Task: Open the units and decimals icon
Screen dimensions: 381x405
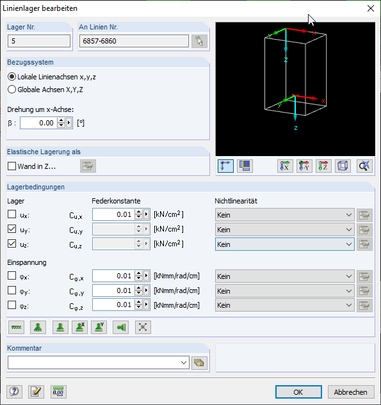Action: (x=58, y=392)
